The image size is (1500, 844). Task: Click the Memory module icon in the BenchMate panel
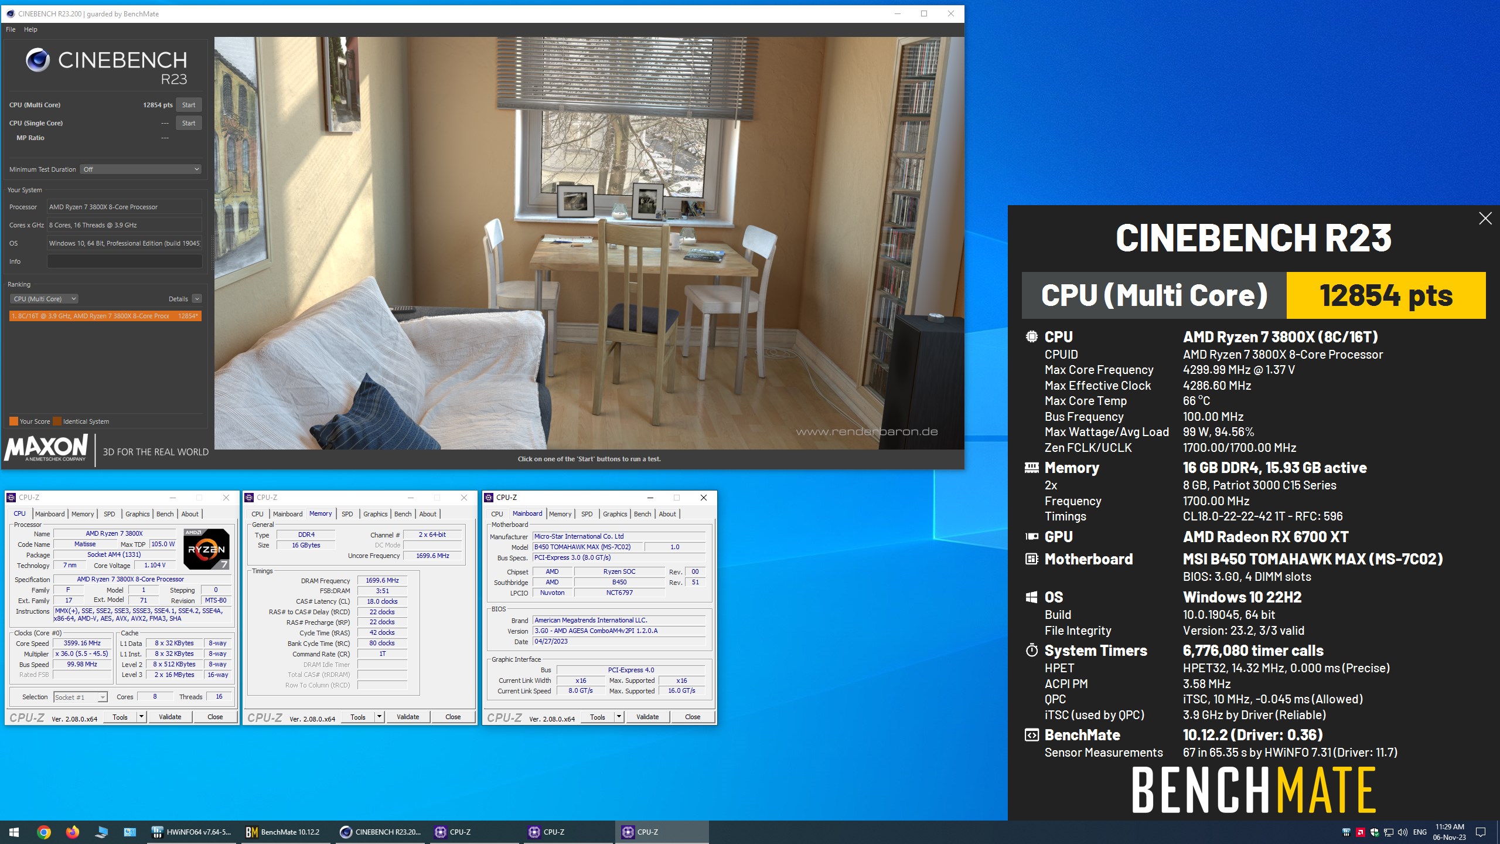tap(1031, 468)
